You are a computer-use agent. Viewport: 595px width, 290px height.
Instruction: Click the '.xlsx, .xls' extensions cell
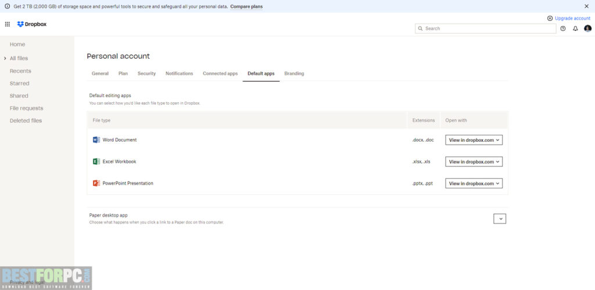(x=421, y=162)
